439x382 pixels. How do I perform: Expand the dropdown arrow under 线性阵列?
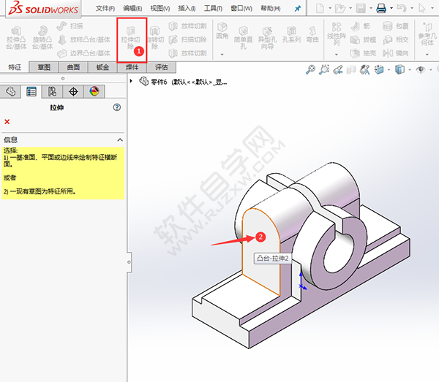pos(337,55)
